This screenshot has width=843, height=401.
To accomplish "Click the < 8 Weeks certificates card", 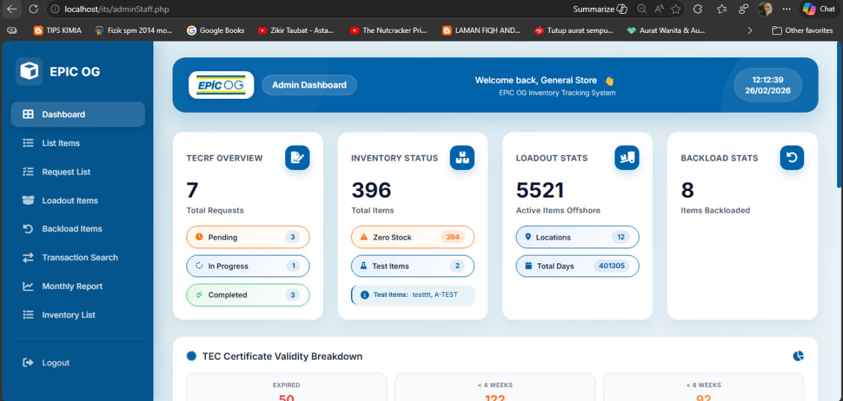I will [703, 387].
